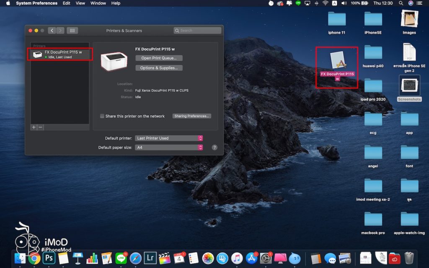Click Open Print Queue button
Screen dimensions: 429x268
coord(159,58)
